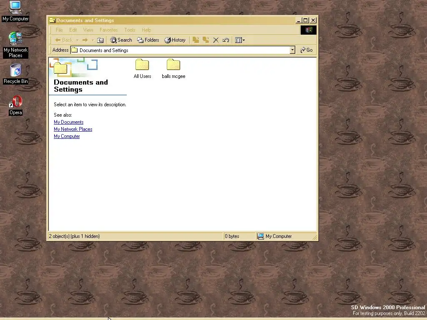427x320 pixels.
Task: Open the My Computer desktop icon
Action: pos(15,11)
